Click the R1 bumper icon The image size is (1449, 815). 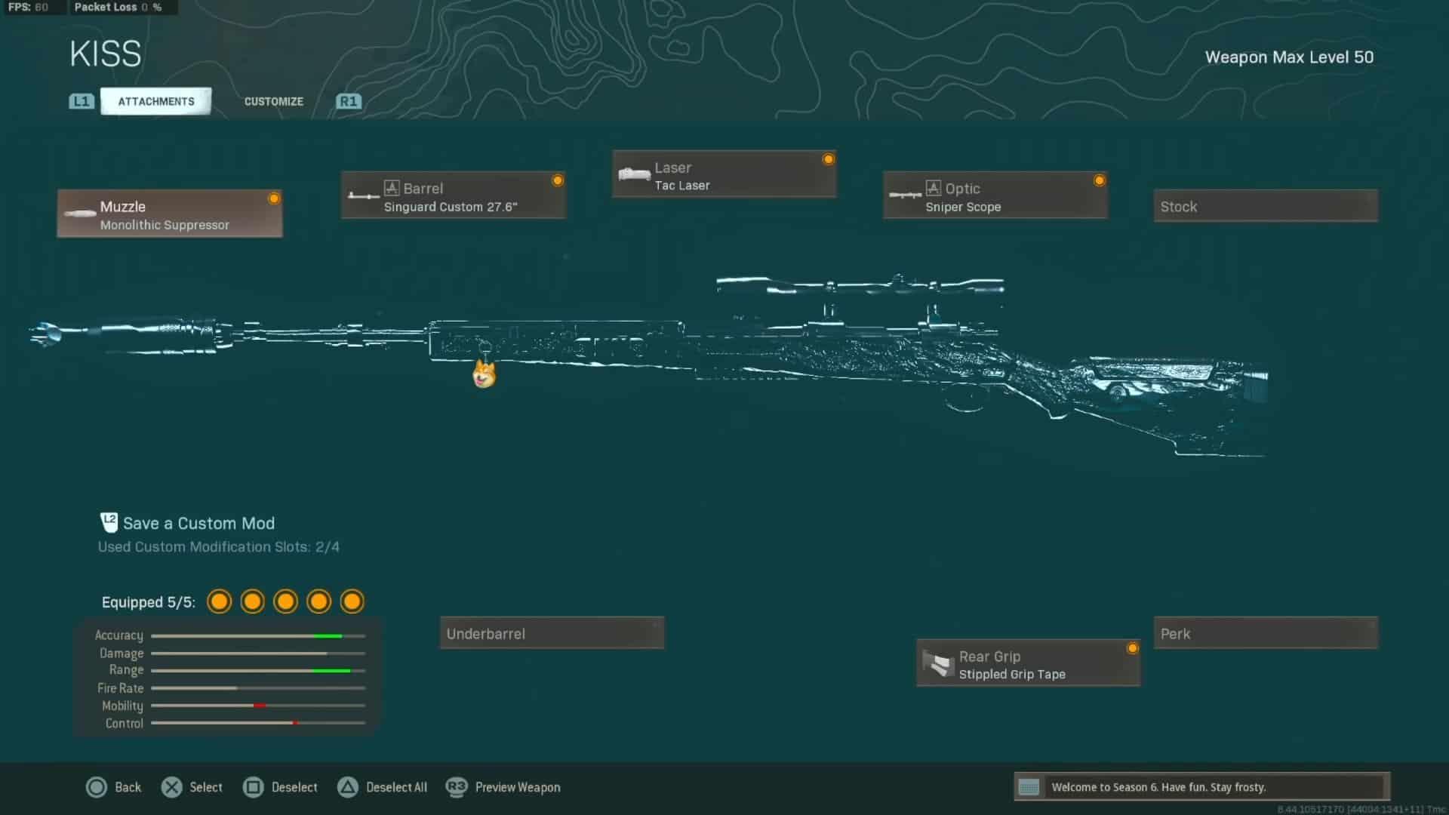pyautogui.click(x=348, y=101)
